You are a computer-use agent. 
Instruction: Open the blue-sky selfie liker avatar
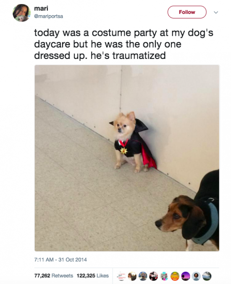[x=143, y=276]
